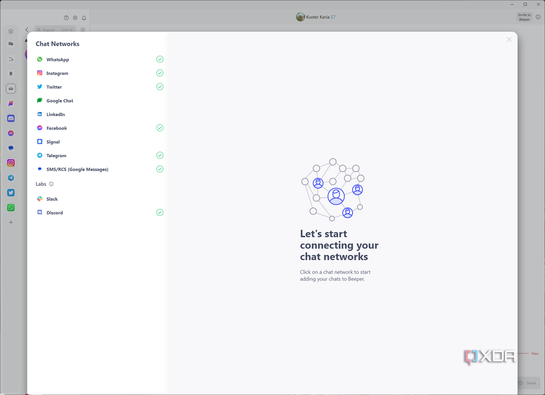Image resolution: width=545 pixels, height=395 pixels.
Task: Close the Chat Networks dialog
Action: (509, 40)
